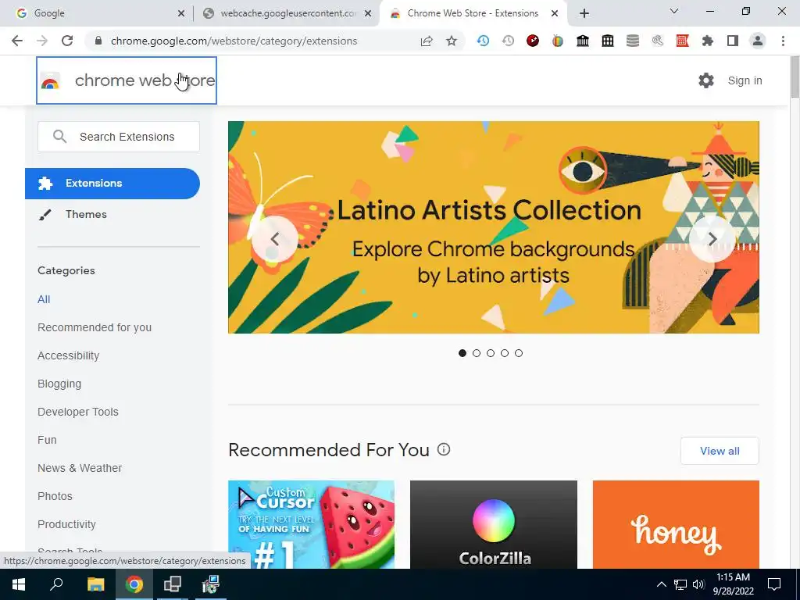Choose the Photos category
The image size is (800, 600).
[55, 496]
